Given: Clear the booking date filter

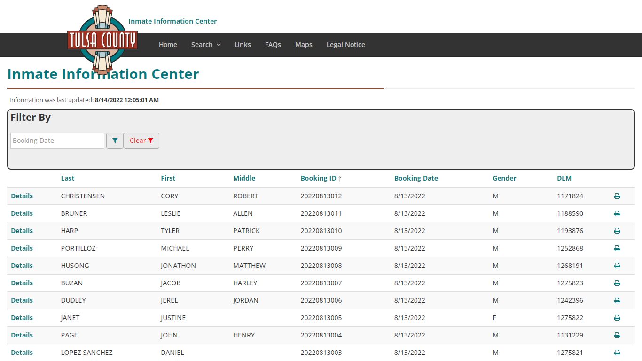Looking at the screenshot, I should point(141,141).
